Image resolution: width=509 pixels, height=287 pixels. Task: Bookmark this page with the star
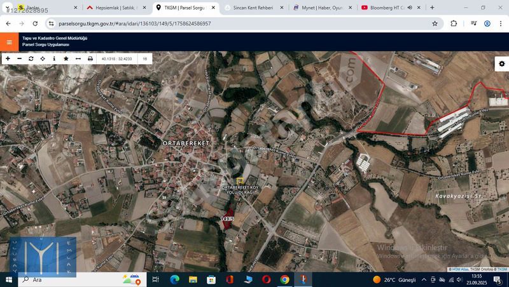tap(435, 23)
